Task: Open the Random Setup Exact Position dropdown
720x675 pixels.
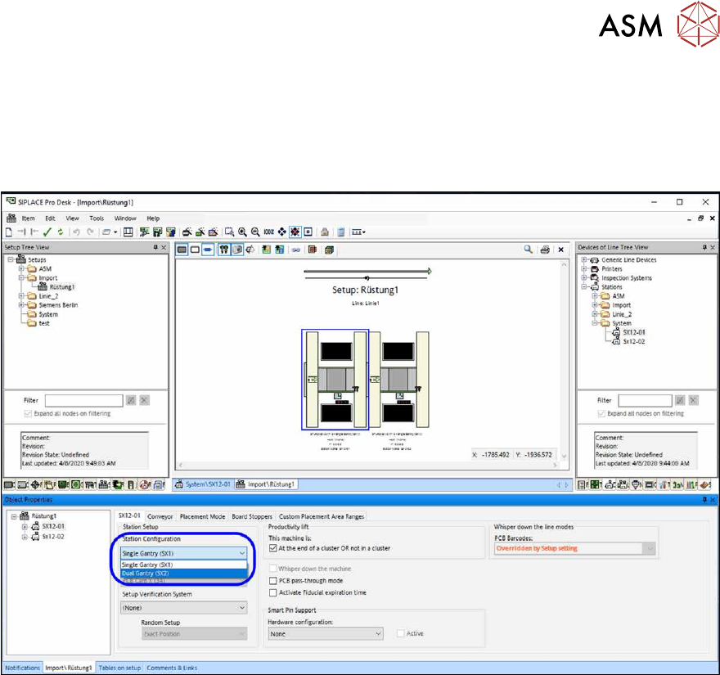Action: coord(195,633)
